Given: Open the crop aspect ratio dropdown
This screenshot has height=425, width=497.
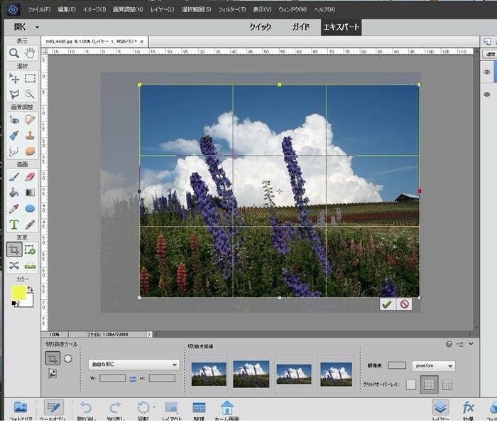Looking at the screenshot, I should [133, 365].
